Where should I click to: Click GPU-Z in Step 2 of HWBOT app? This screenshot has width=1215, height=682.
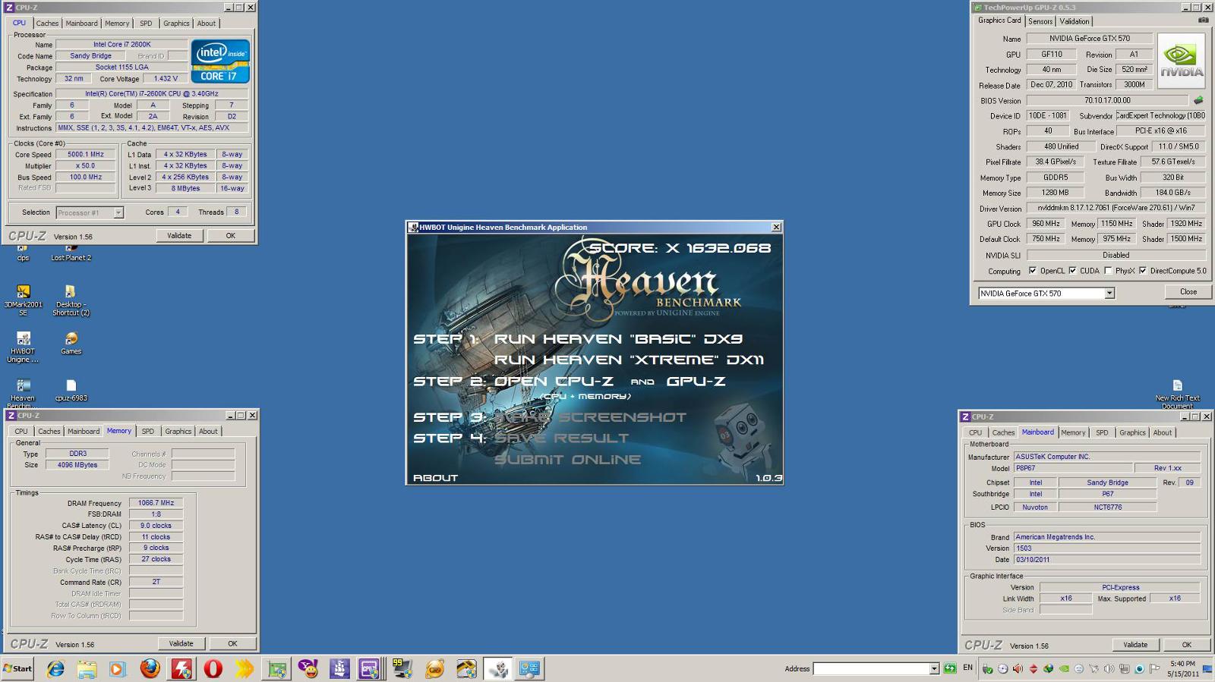point(696,382)
